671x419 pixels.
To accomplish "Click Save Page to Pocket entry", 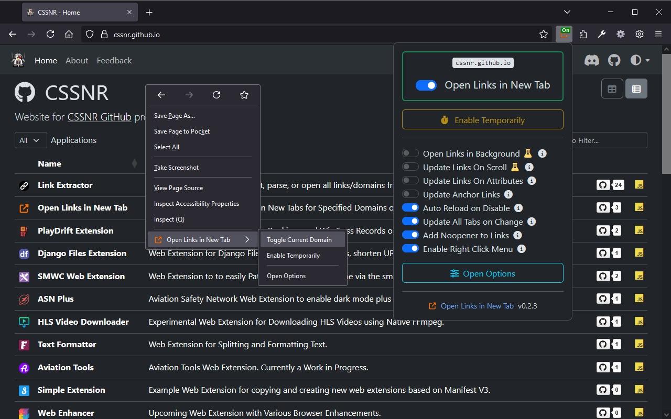I will 182,131.
